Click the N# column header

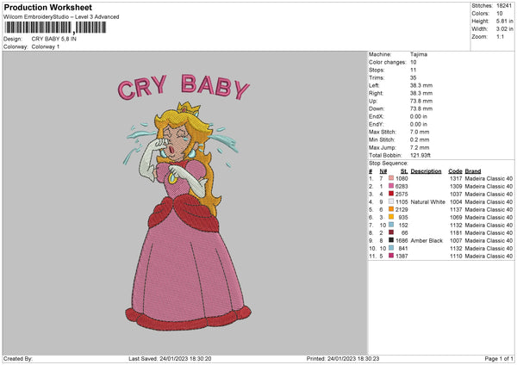[383, 171]
